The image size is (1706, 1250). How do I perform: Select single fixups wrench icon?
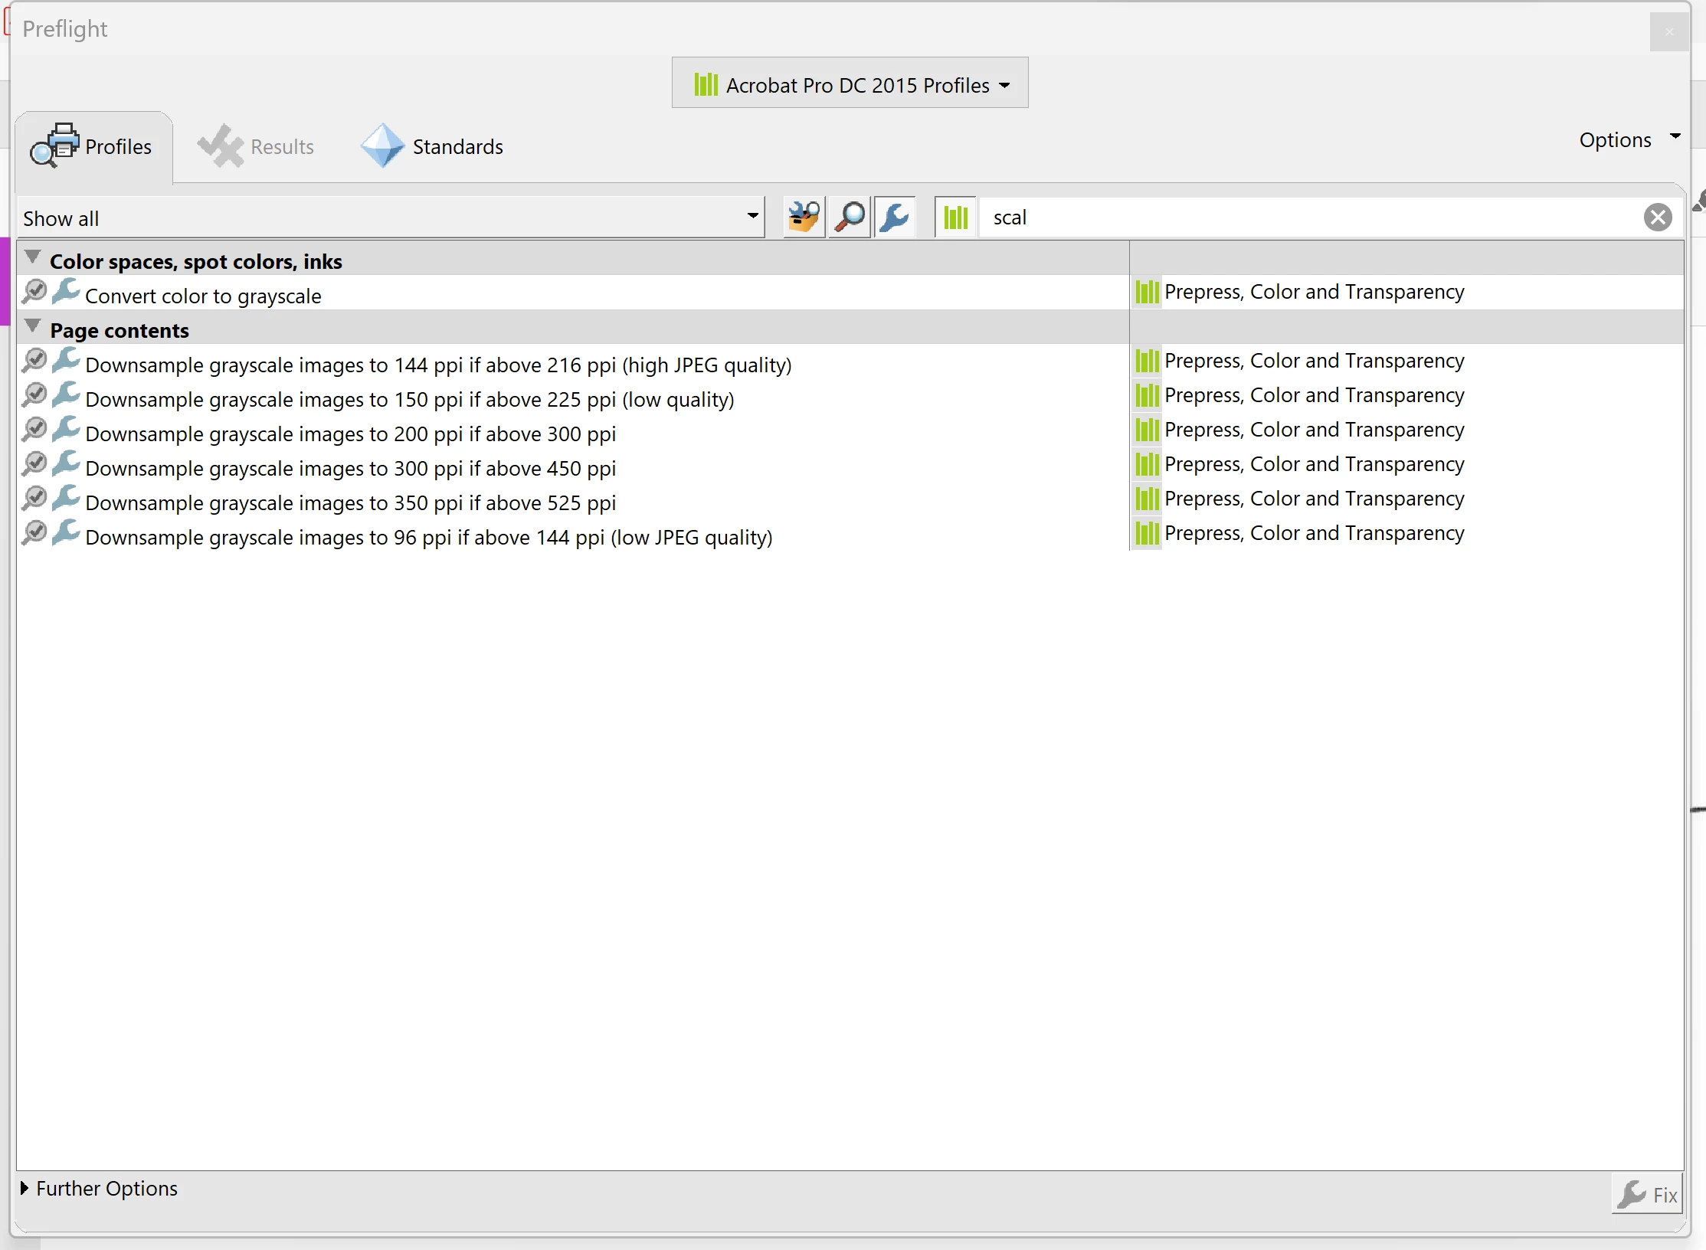[895, 218]
